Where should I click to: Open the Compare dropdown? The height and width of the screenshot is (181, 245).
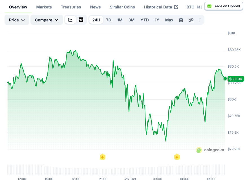(47, 20)
